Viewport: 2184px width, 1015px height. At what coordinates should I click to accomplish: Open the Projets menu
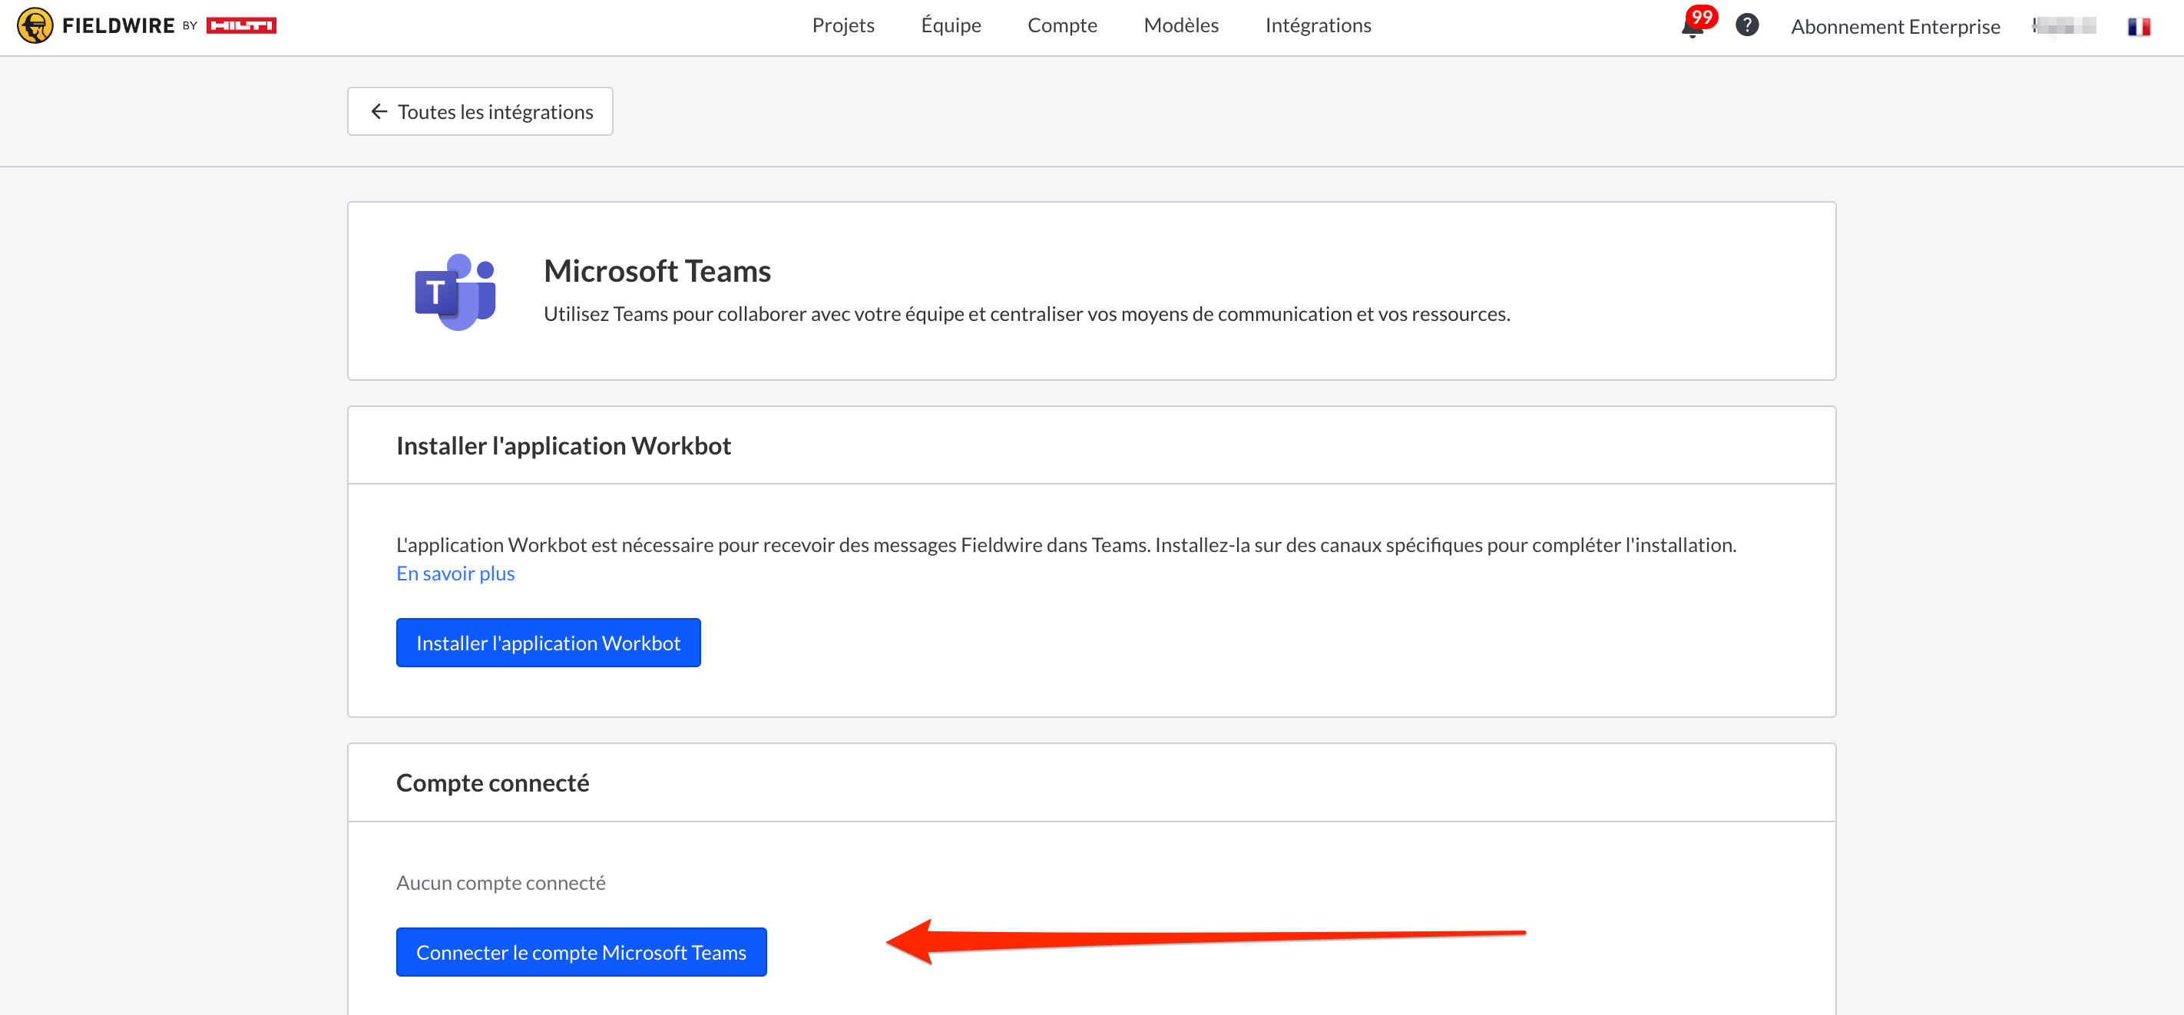coord(842,25)
